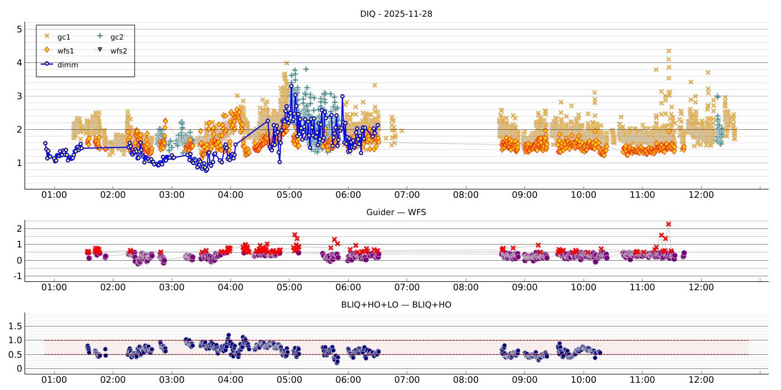Click the 12:00 tick in DIQ panel
This screenshot has height=390, width=781.
coord(701,195)
